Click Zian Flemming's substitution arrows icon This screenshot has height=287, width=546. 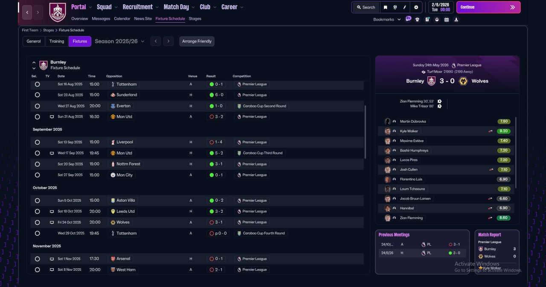(491, 218)
